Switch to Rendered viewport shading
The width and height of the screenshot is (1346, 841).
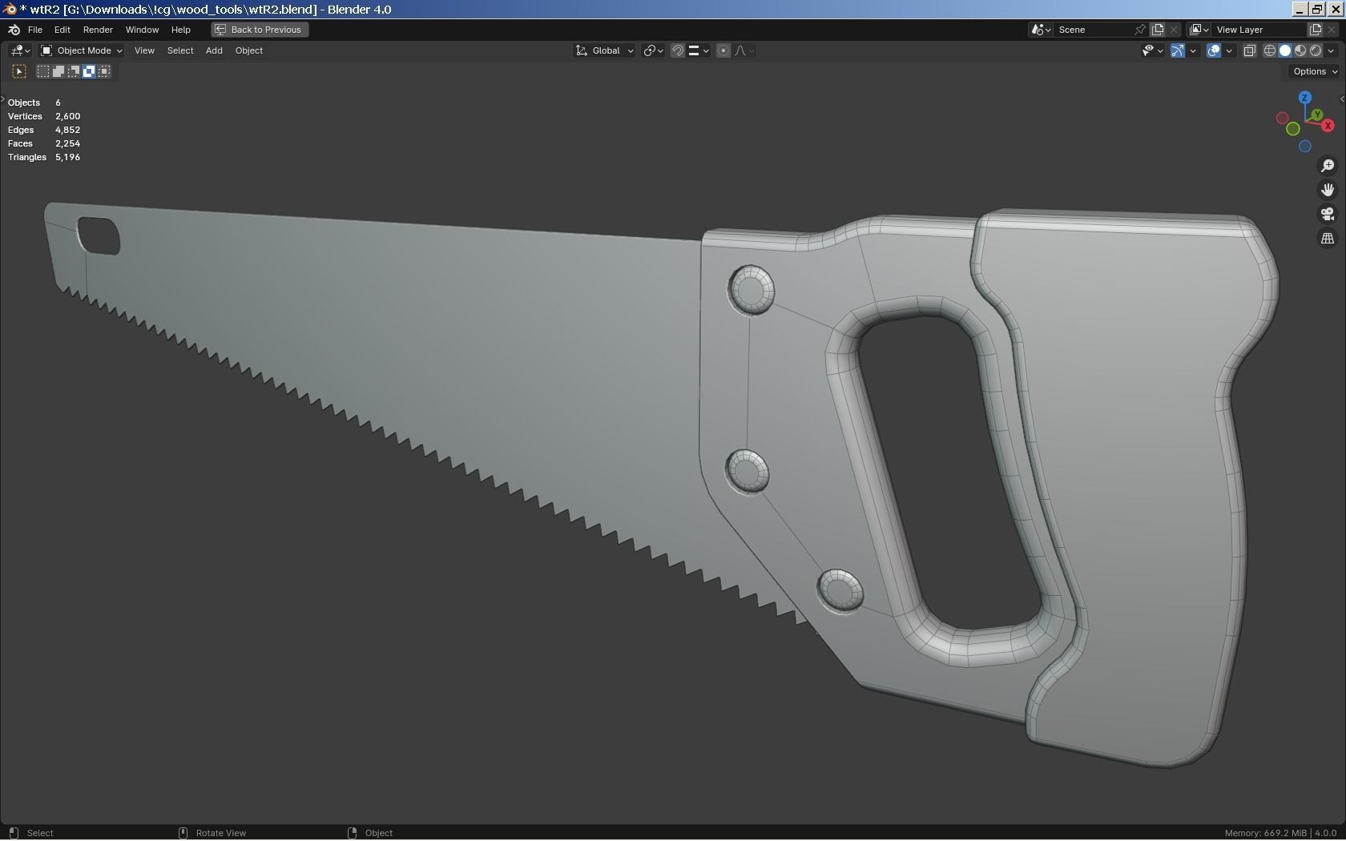[1316, 50]
